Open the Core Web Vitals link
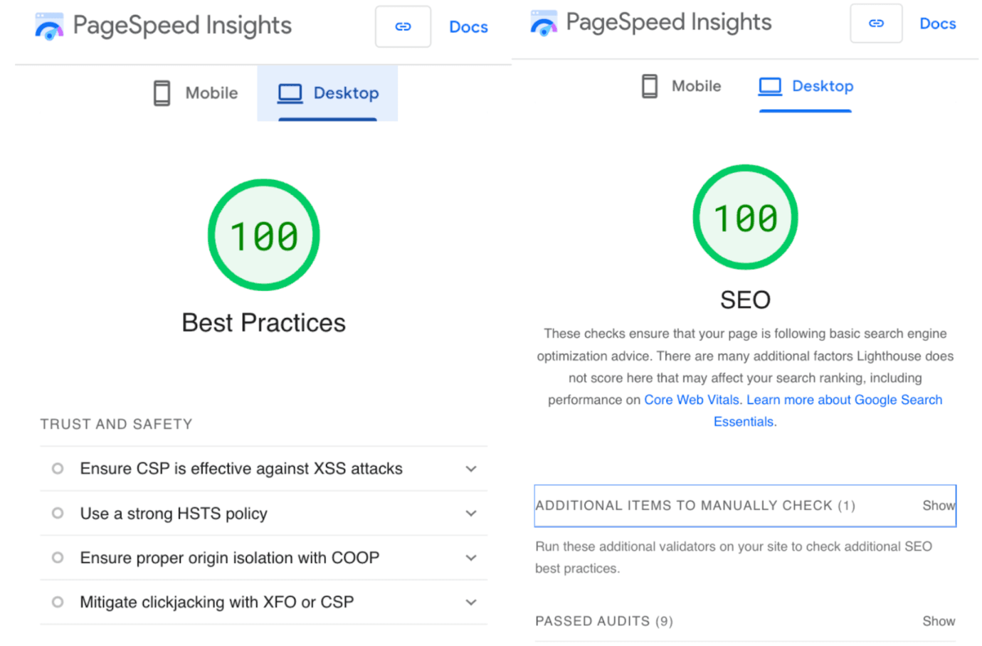 [691, 400]
